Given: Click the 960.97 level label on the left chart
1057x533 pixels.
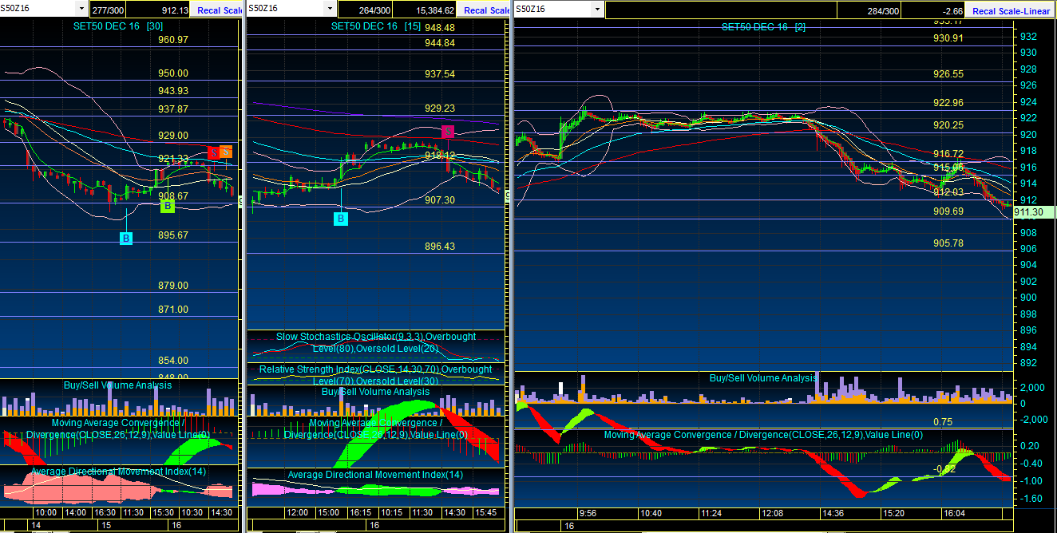Looking at the screenshot, I should point(173,40).
